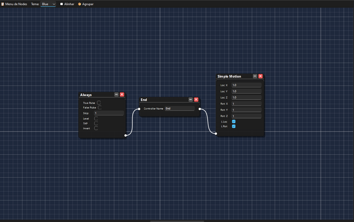This screenshot has width=354, height=222.
Task: Click the horizontal scrollbar at bottom
Action: (177, 221)
